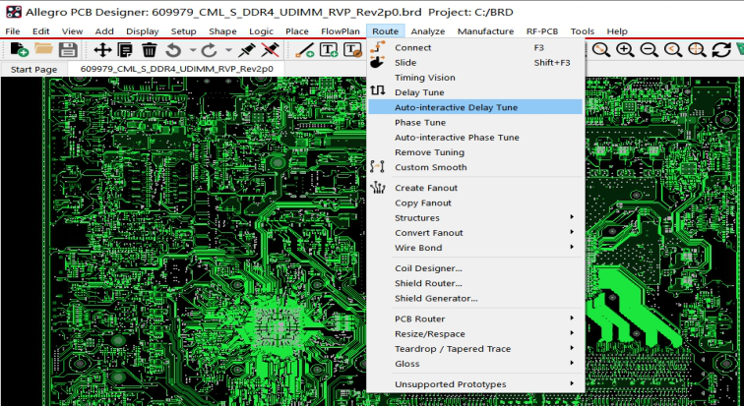
Task: Open the Place menu
Action: pos(297,31)
